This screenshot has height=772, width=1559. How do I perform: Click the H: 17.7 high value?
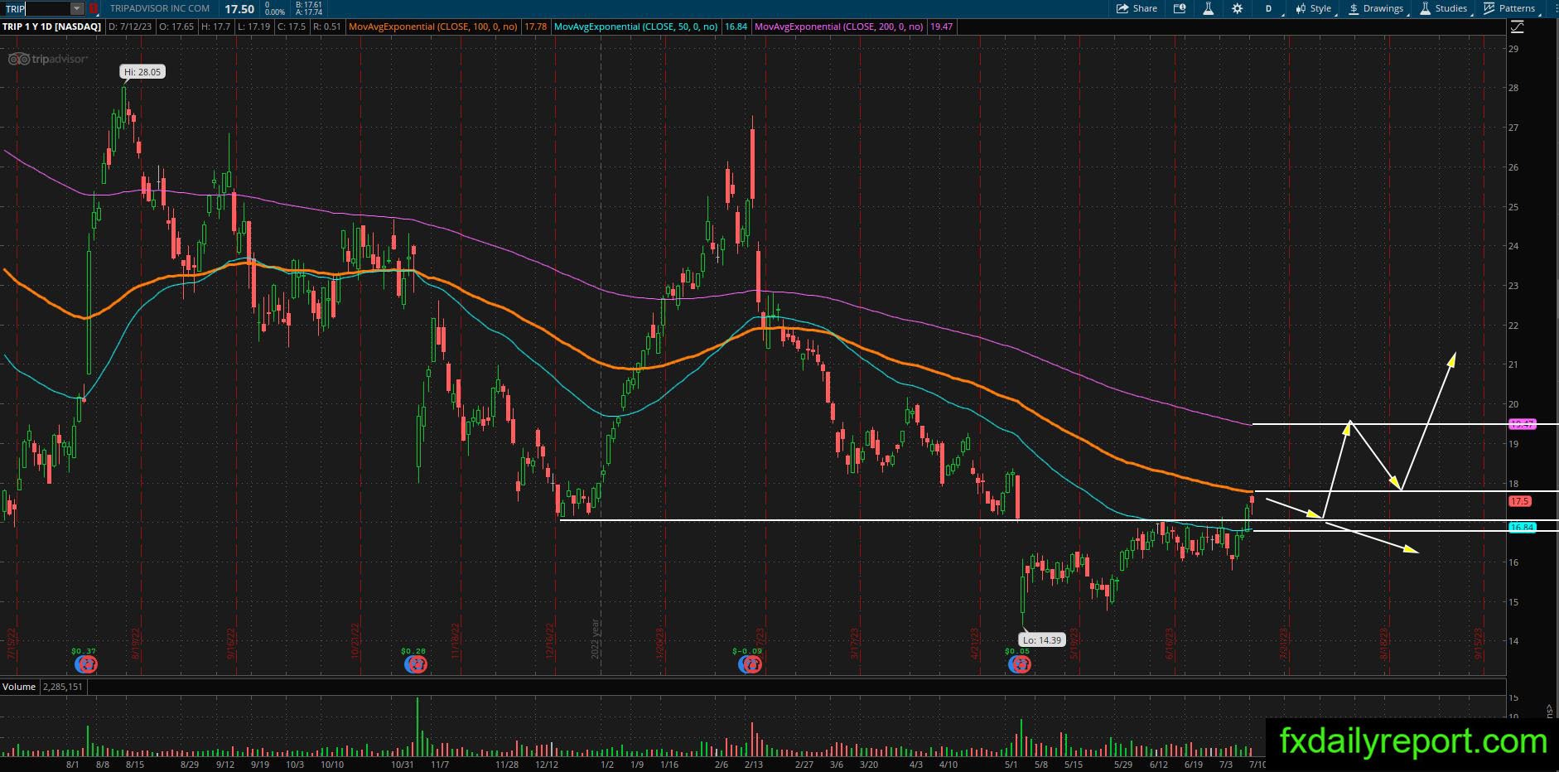[x=215, y=27]
